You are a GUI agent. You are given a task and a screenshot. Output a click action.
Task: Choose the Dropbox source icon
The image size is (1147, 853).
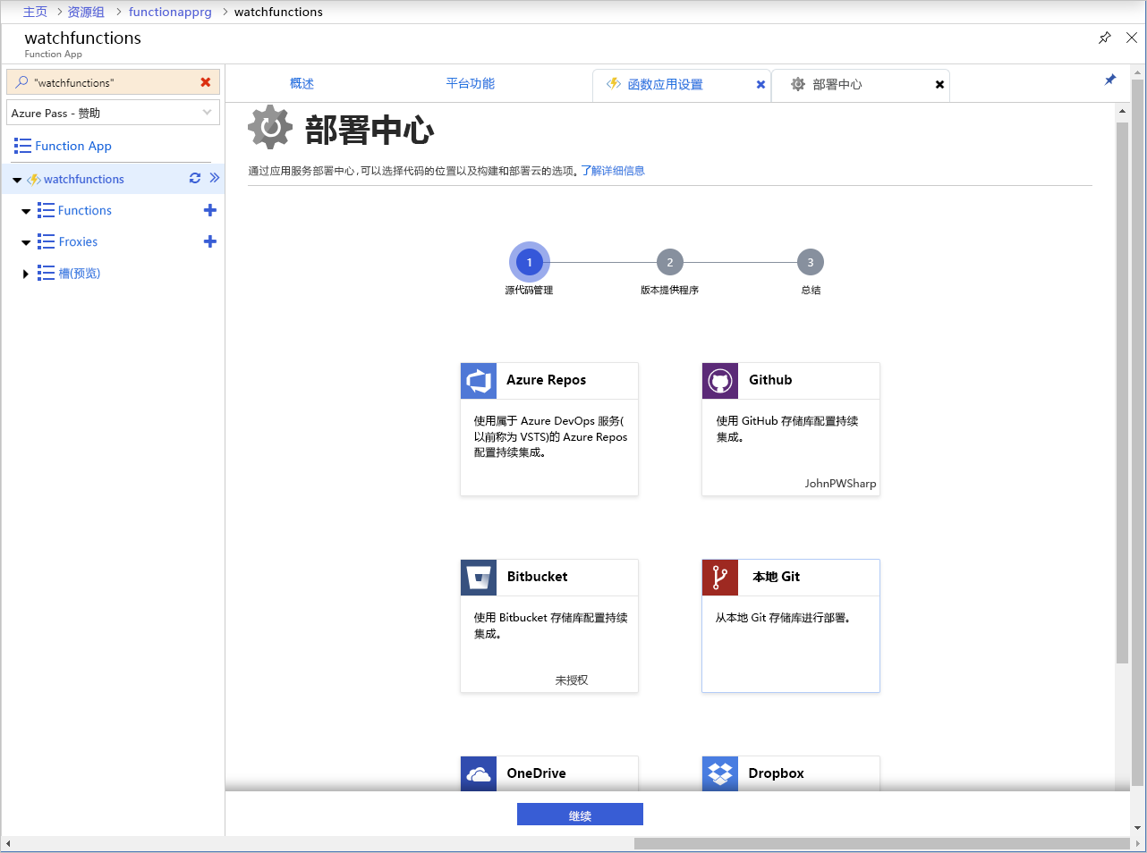[x=720, y=774]
